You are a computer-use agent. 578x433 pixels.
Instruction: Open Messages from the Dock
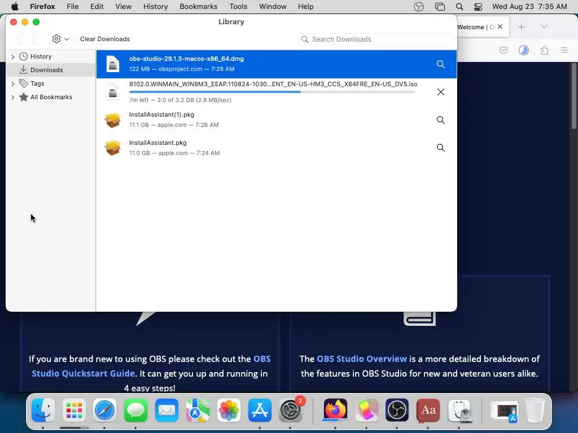pos(135,410)
